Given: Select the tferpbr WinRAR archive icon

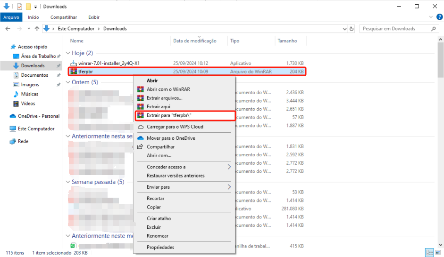Looking at the screenshot, I should 74,72.
